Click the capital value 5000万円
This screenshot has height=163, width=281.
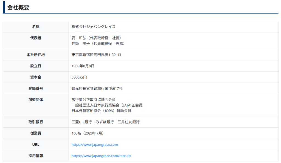pyautogui.click(x=79, y=77)
